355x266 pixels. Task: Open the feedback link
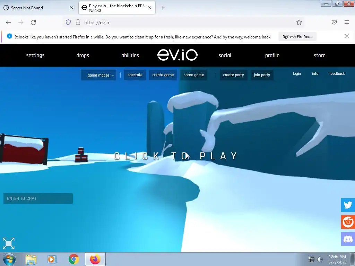click(x=337, y=73)
